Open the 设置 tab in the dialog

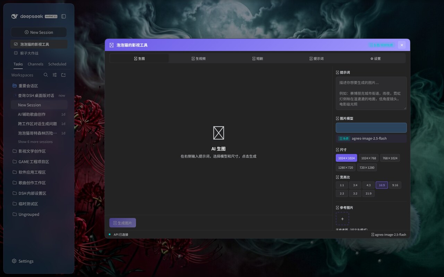click(x=375, y=59)
